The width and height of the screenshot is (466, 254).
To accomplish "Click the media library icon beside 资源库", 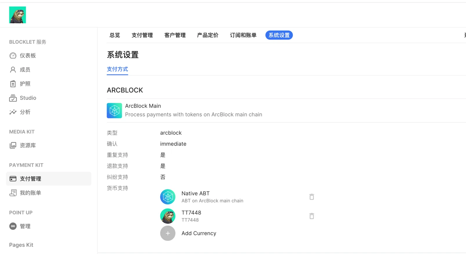I will (x=13, y=145).
